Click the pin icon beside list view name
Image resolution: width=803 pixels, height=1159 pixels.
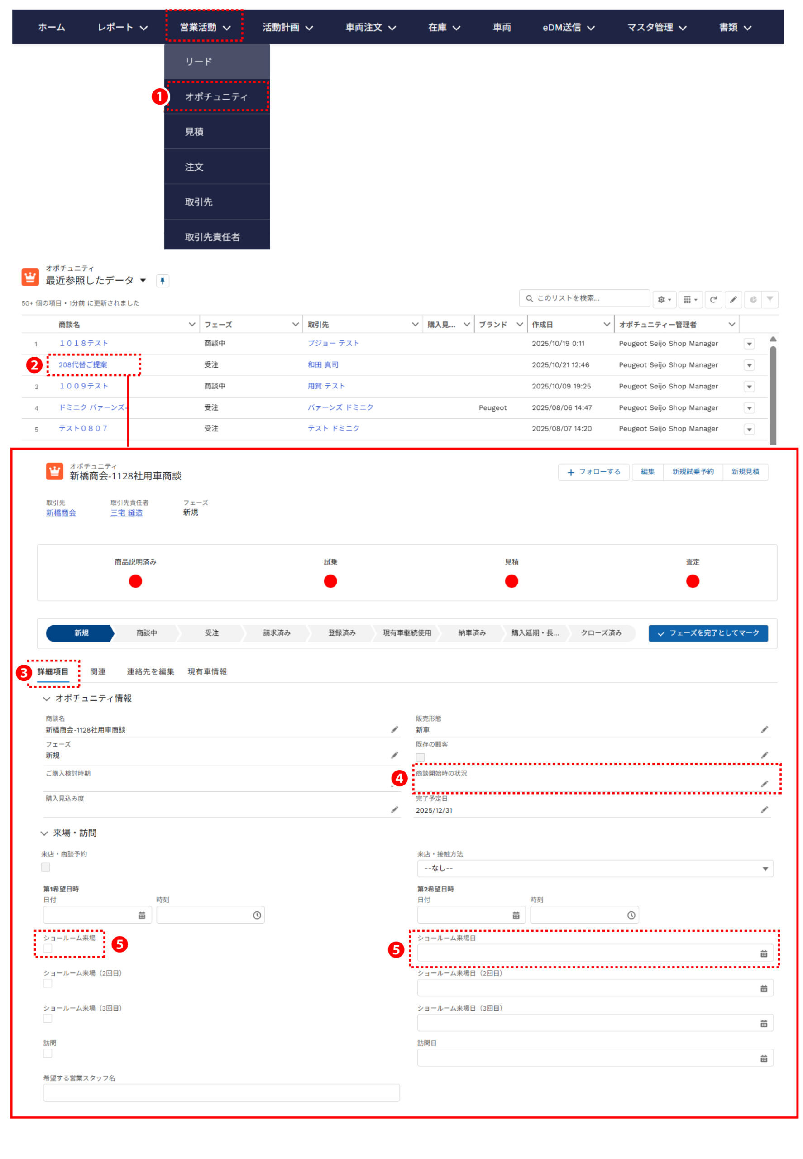[162, 281]
